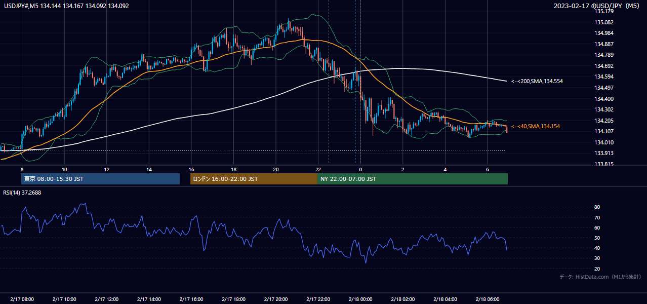647x304 pixels.
Task: Click the RSI 70 level label
Action: coord(597,217)
